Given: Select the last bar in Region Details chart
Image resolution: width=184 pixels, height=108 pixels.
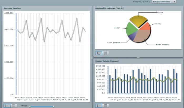Looking at the screenshot, I should point(177,83).
